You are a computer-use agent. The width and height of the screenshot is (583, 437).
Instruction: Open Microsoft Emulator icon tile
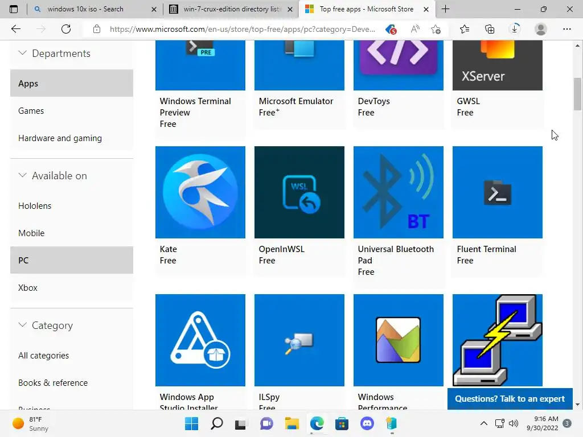tap(299, 65)
